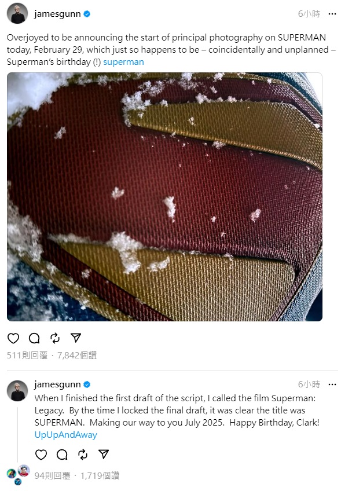Comment on the second jamesgunn post
This screenshot has height=491, width=363.
point(62,455)
